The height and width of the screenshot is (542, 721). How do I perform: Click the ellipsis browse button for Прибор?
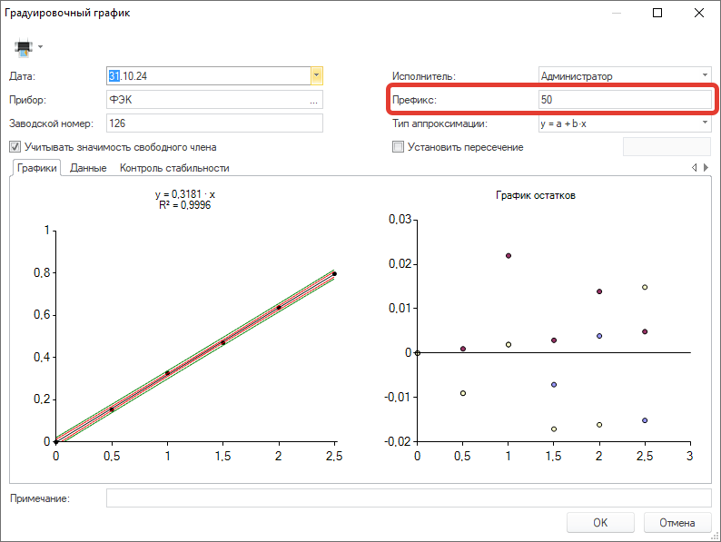313,100
